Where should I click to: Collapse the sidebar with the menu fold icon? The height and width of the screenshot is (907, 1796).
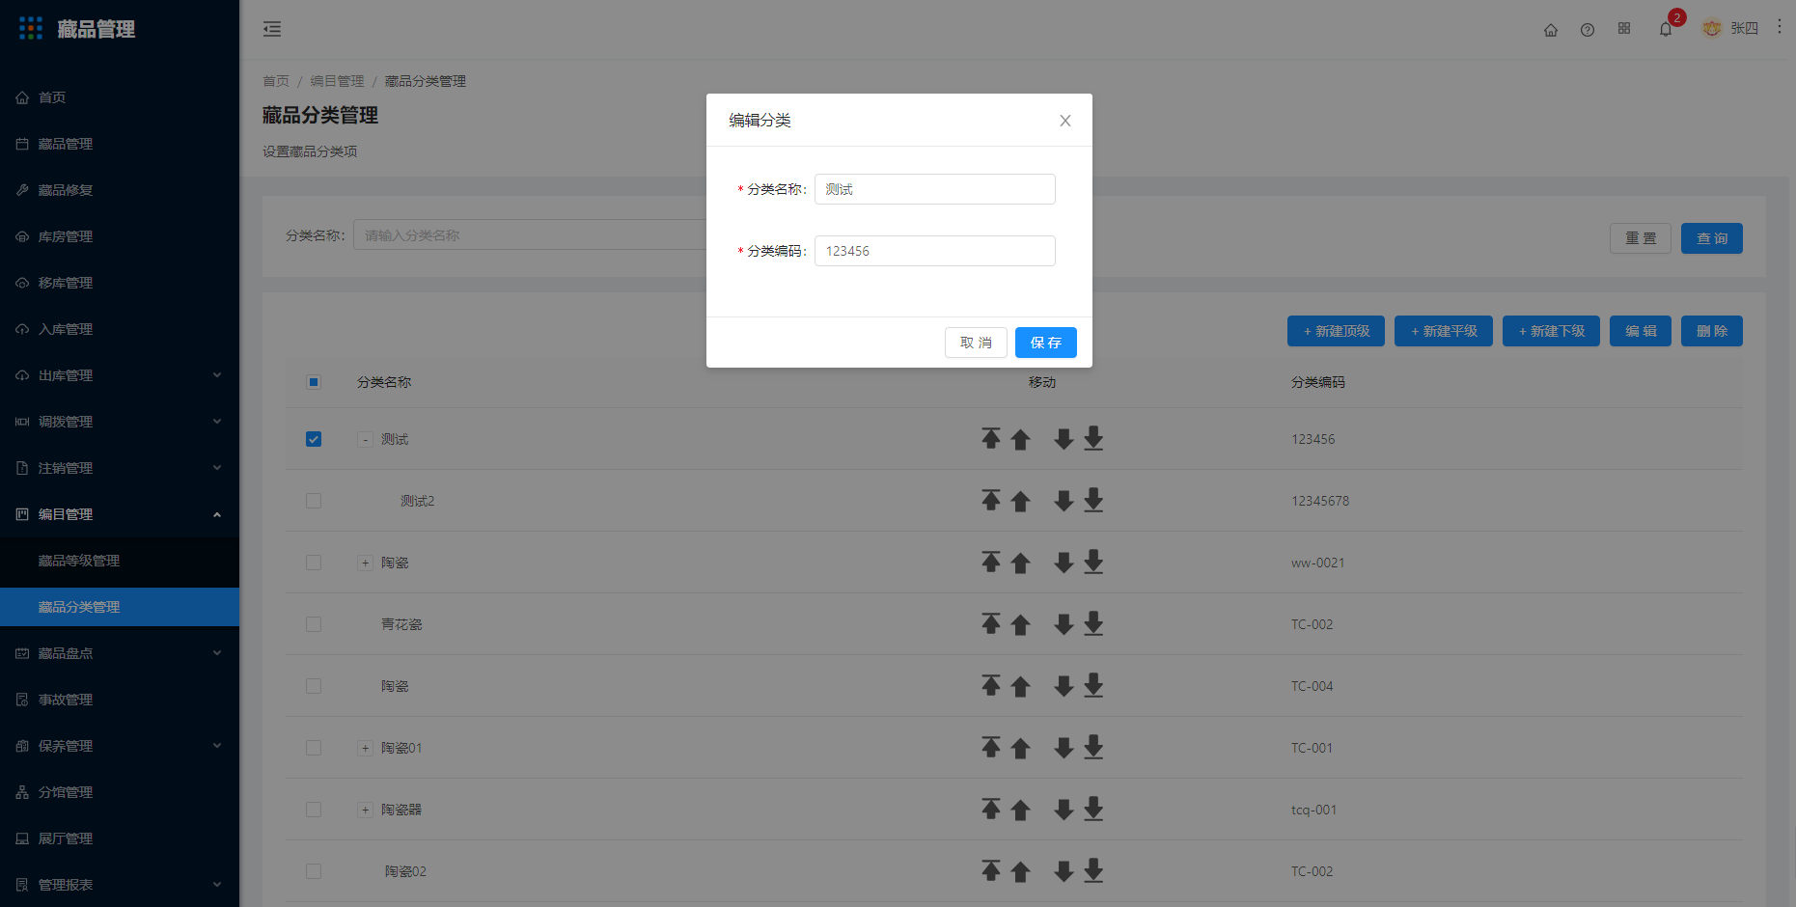[272, 29]
